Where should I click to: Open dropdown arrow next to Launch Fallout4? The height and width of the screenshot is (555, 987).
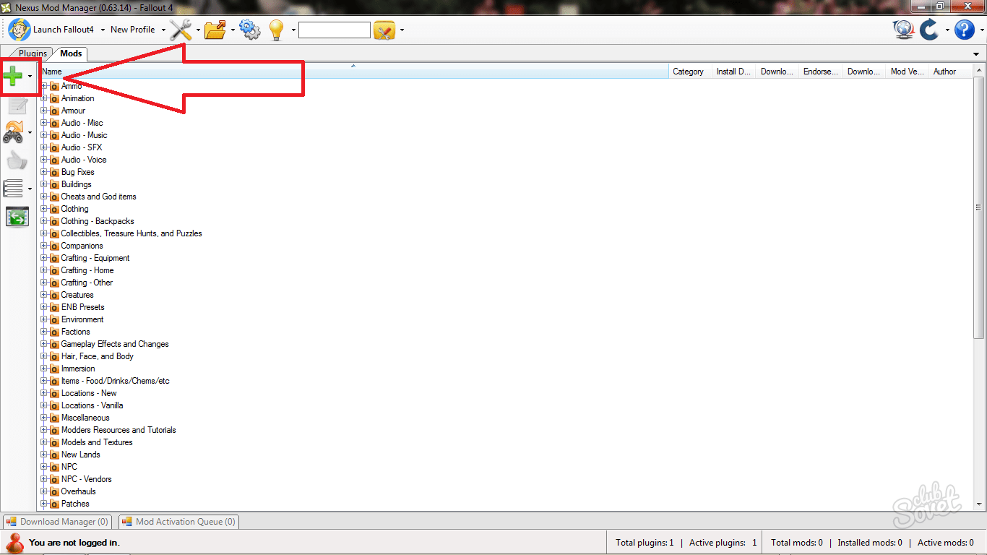coord(103,30)
